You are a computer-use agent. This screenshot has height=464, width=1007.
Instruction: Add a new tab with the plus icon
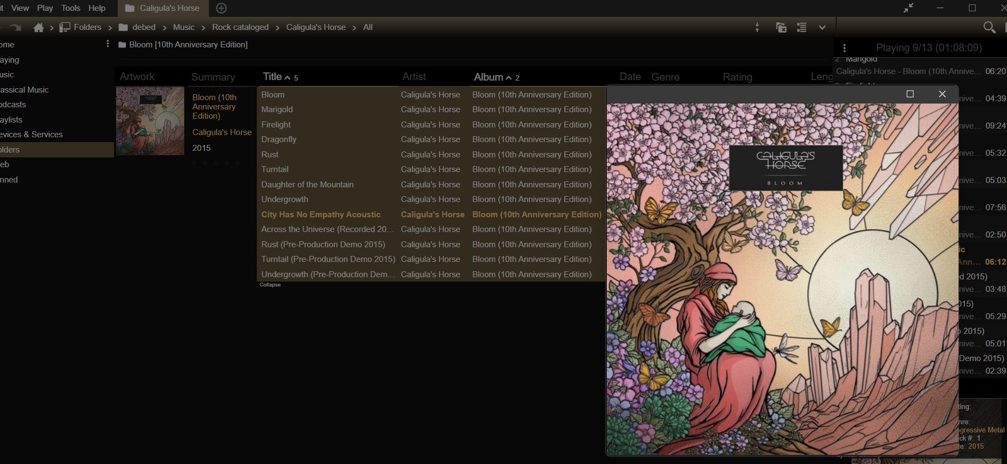pos(221,8)
